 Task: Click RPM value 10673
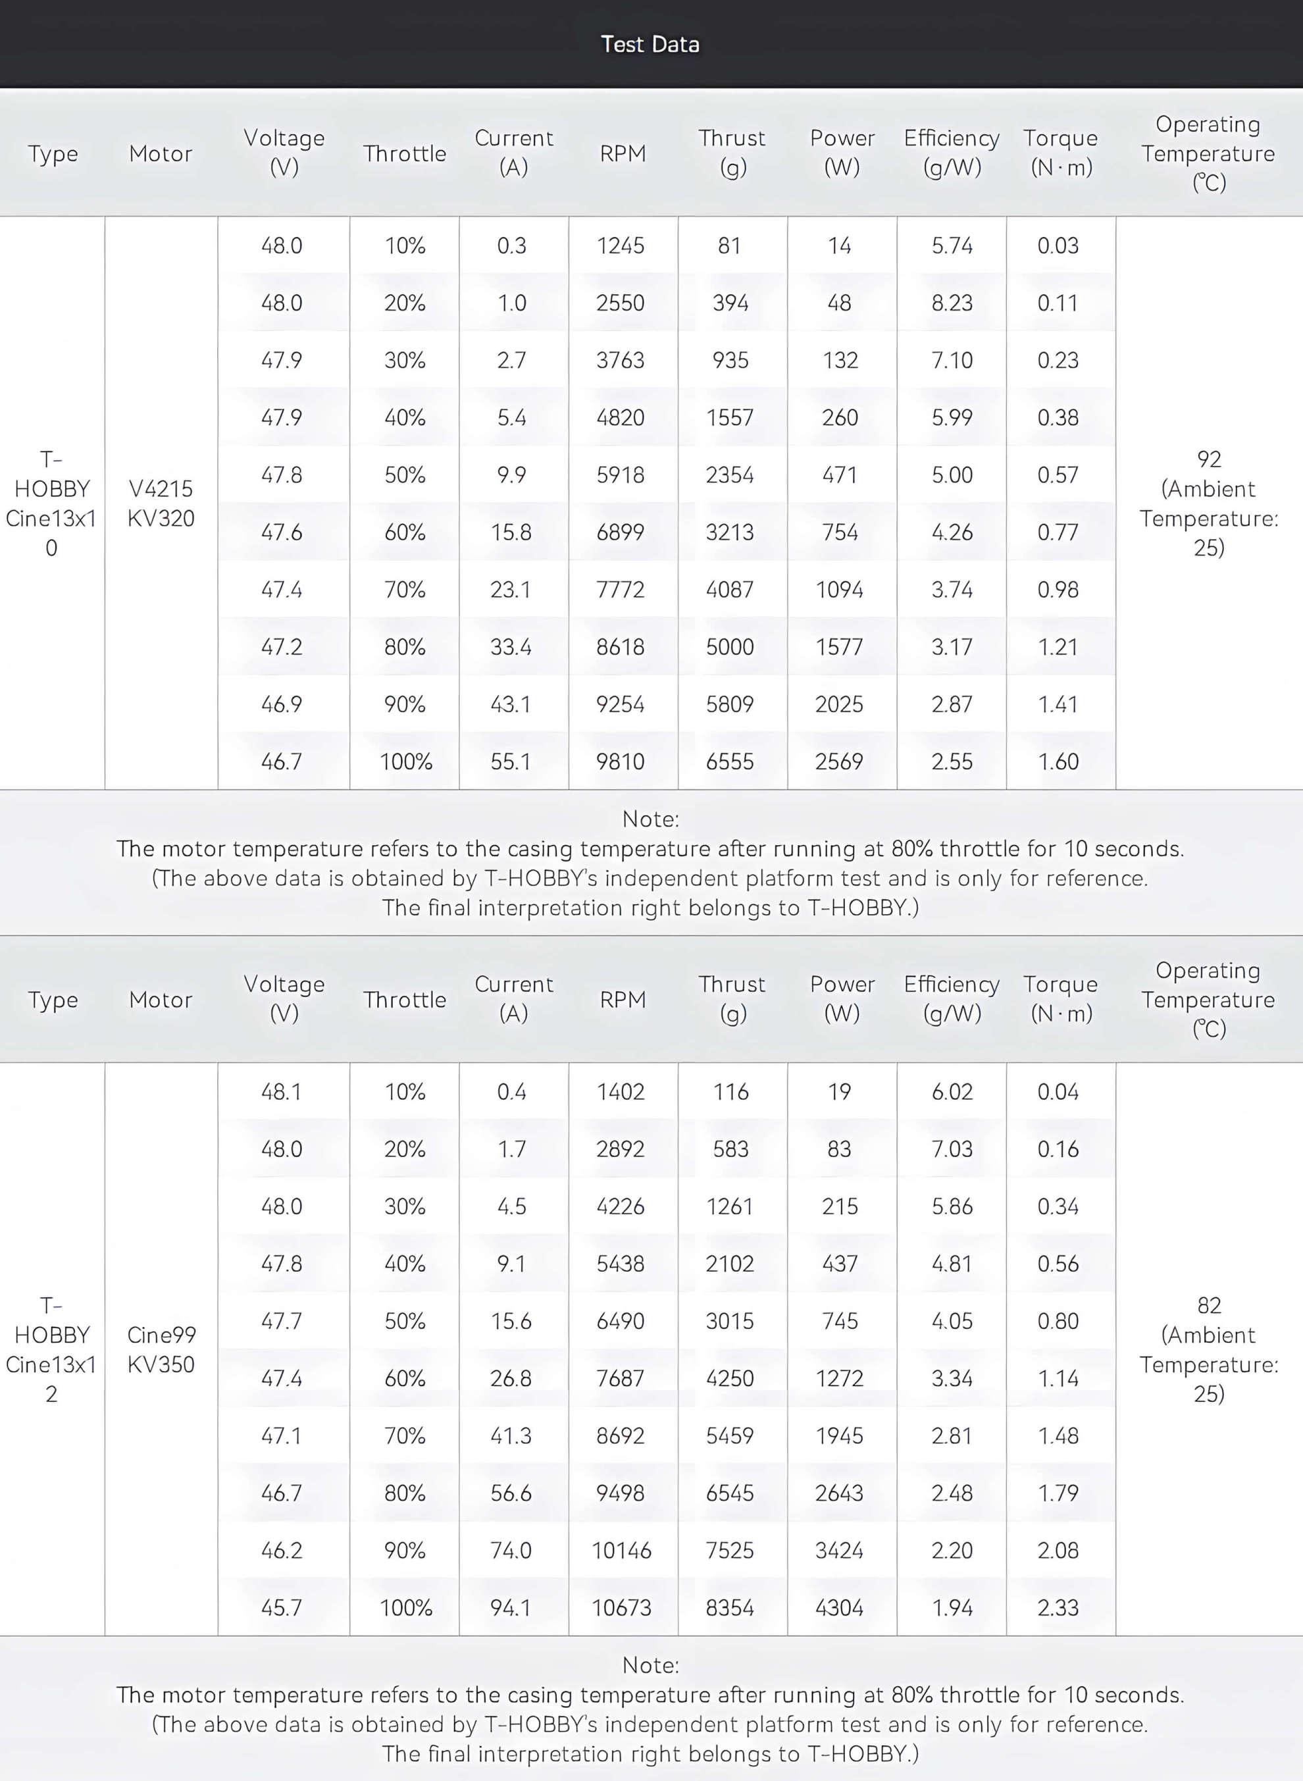pyautogui.click(x=621, y=1607)
